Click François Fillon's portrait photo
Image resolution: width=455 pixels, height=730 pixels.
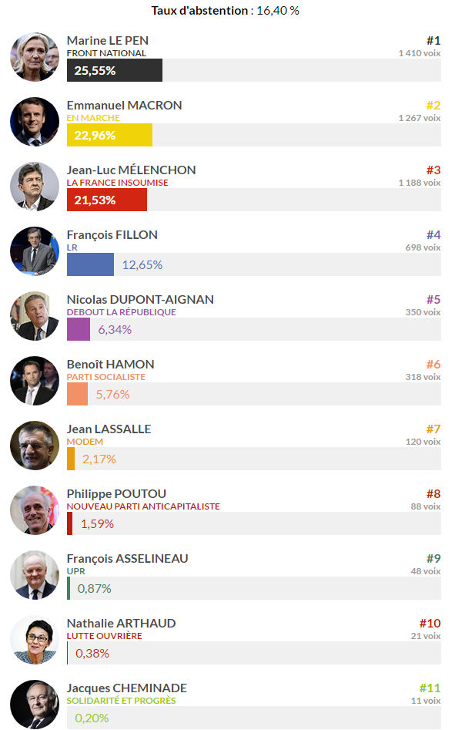(35, 251)
